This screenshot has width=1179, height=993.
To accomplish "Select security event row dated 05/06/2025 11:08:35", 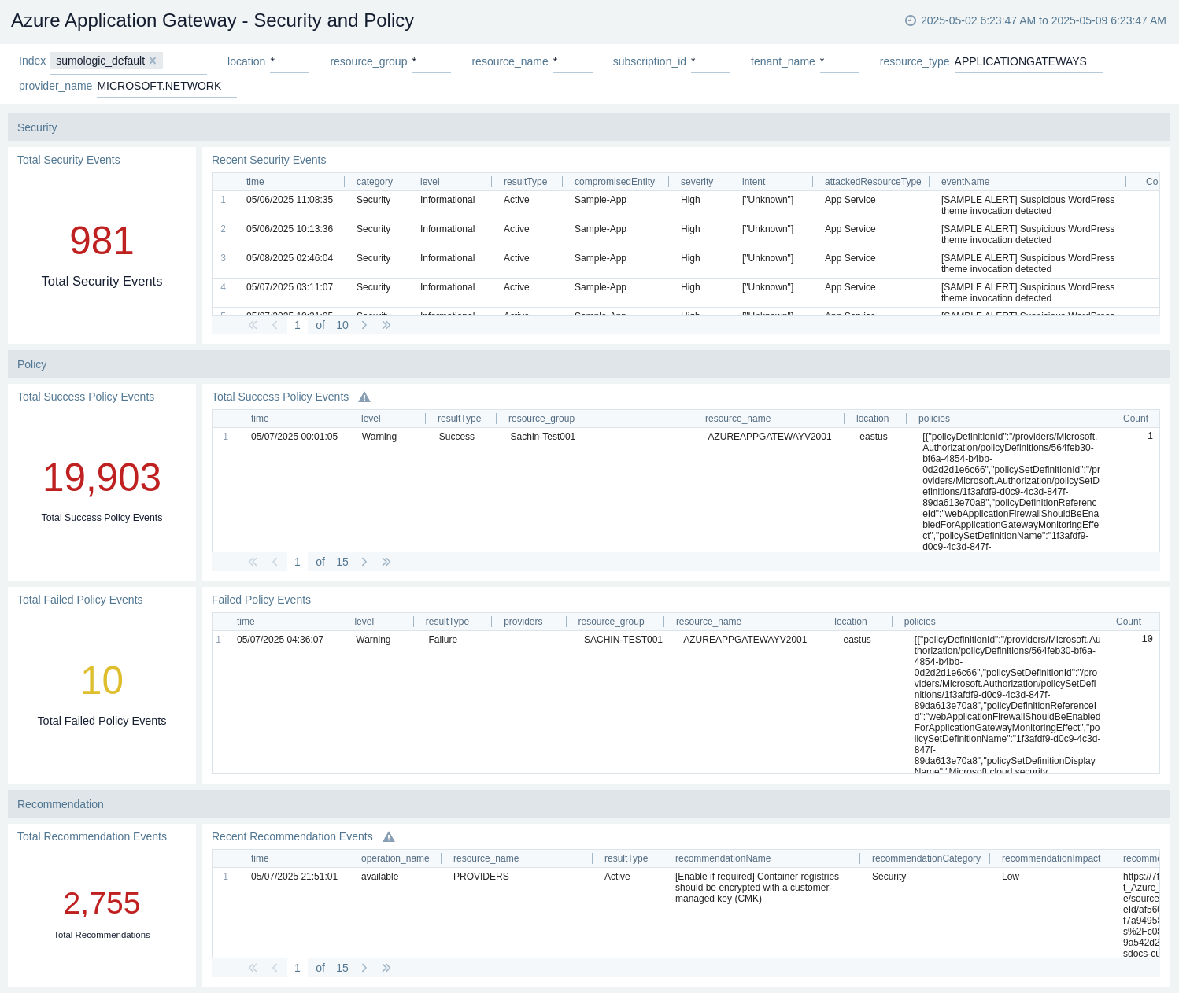I will coord(686,205).
